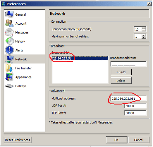
Task: Decrease maximum retries with down arrow
Action: 144,38
